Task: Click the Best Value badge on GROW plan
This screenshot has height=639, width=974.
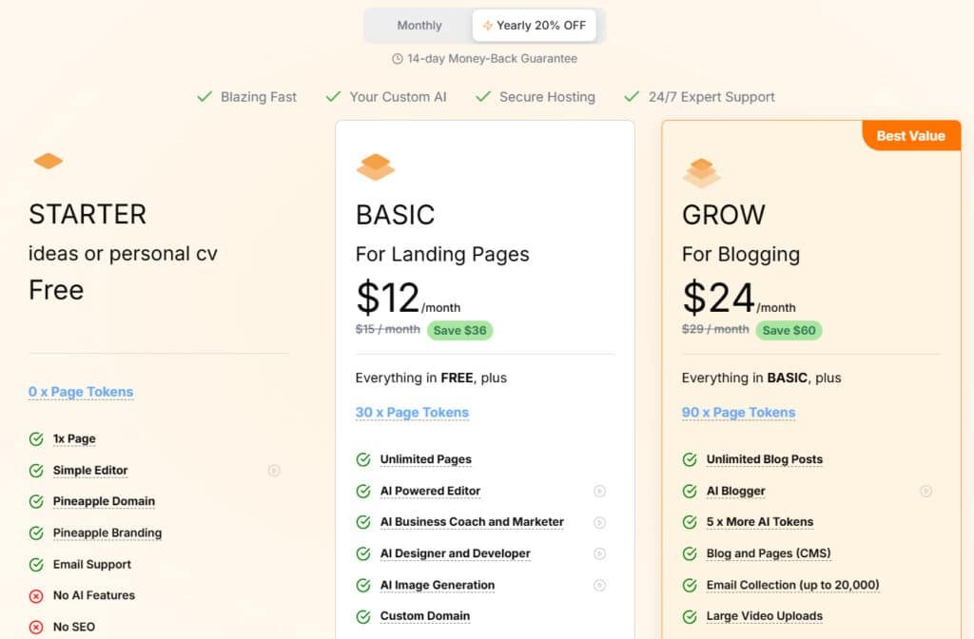Action: (x=910, y=135)
